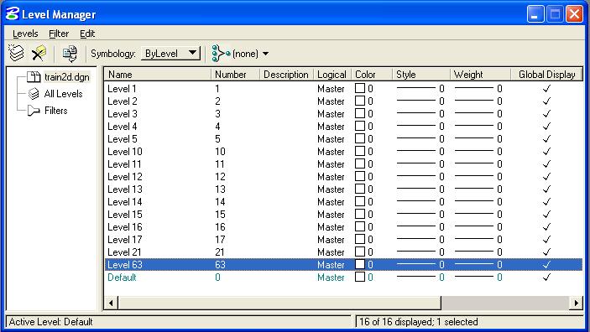Click the color swatch for Default level
590x332 pixels.
[x=360, y=277]
